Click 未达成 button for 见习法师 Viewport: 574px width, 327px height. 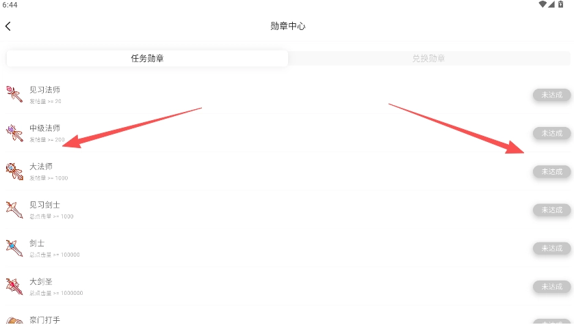click(x=551, y=95)
